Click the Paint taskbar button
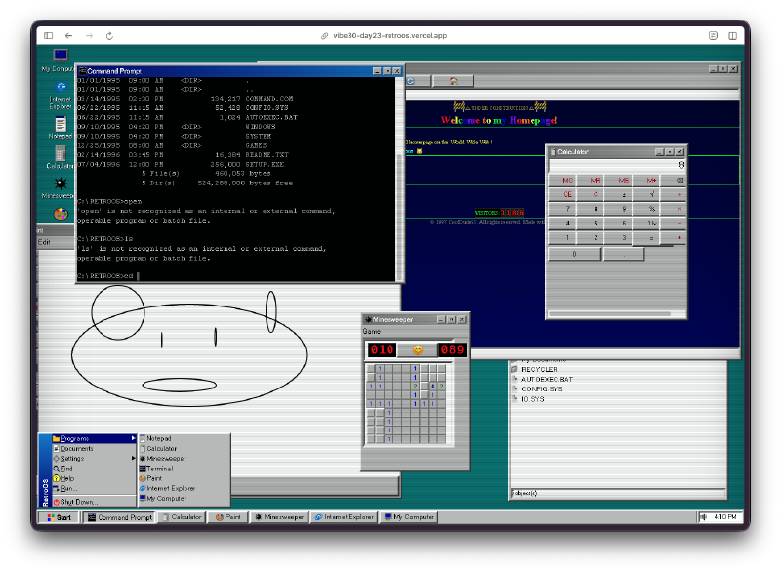 pyautogui.click(x=227, y=517)
